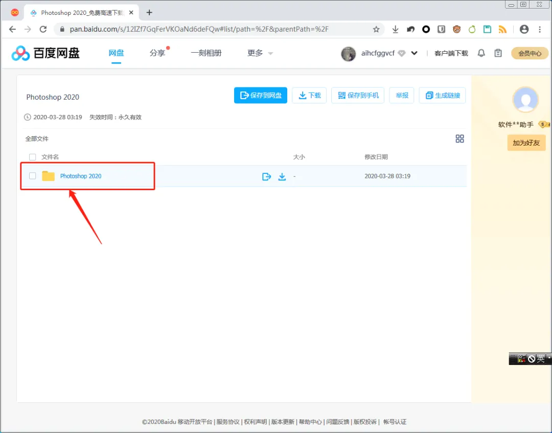The height and width of the screenshot is (433, 552).
Task: Open the 版权投诉 footer link
Action: click(365, 422)
